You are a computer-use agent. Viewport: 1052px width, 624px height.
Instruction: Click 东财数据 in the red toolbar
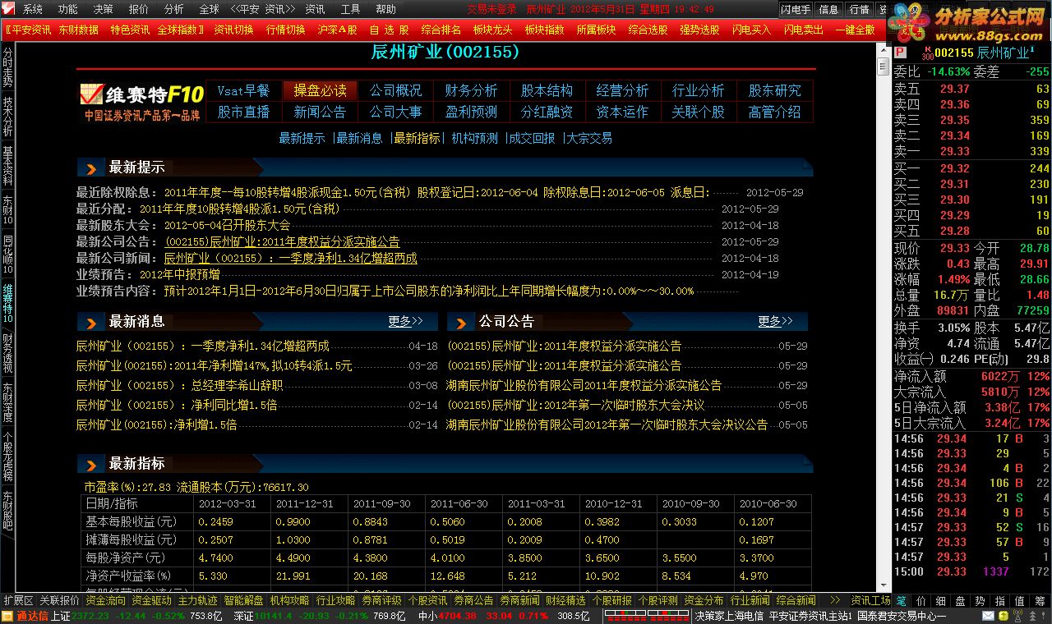point(79,30)
